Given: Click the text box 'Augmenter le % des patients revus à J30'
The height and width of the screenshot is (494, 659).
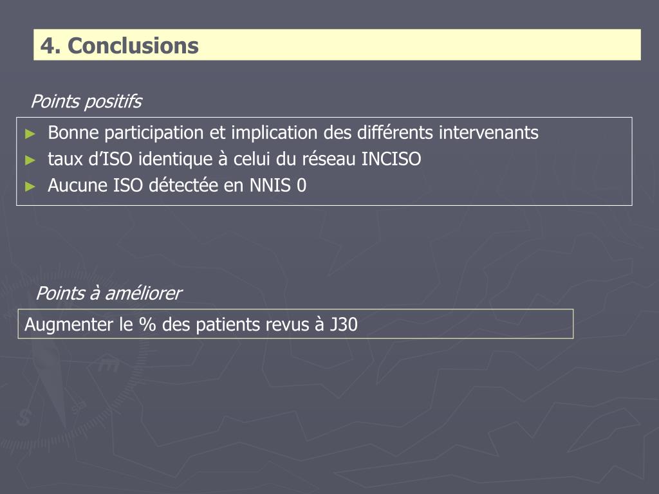Looking at the screenshot, I should 295,324.
